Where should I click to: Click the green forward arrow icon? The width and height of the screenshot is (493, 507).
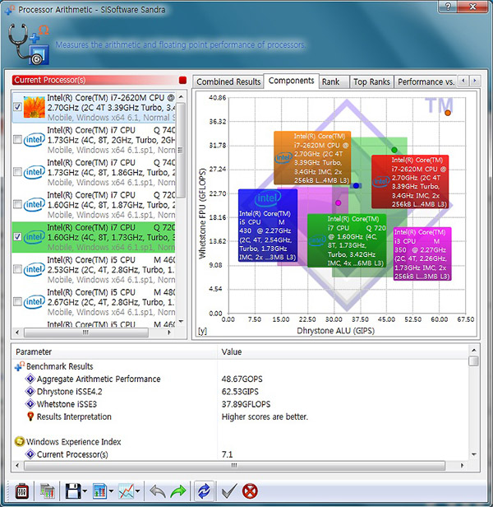(x=178, y=491)
